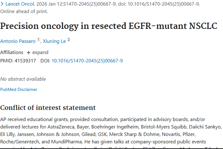Open author Xiuning Le's link
Viewport: 223px width, 149px height.
pos(54,41)
